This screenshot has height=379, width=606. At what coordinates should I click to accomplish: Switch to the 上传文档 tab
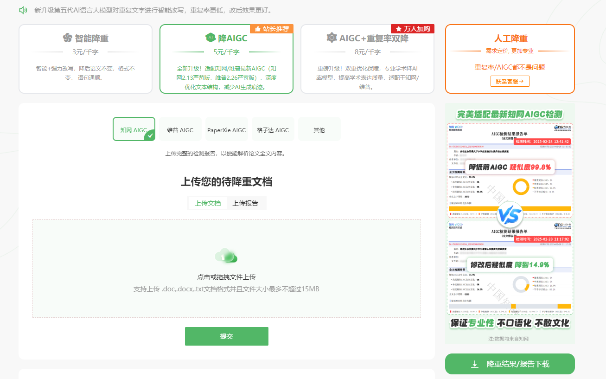coord(208,203)
